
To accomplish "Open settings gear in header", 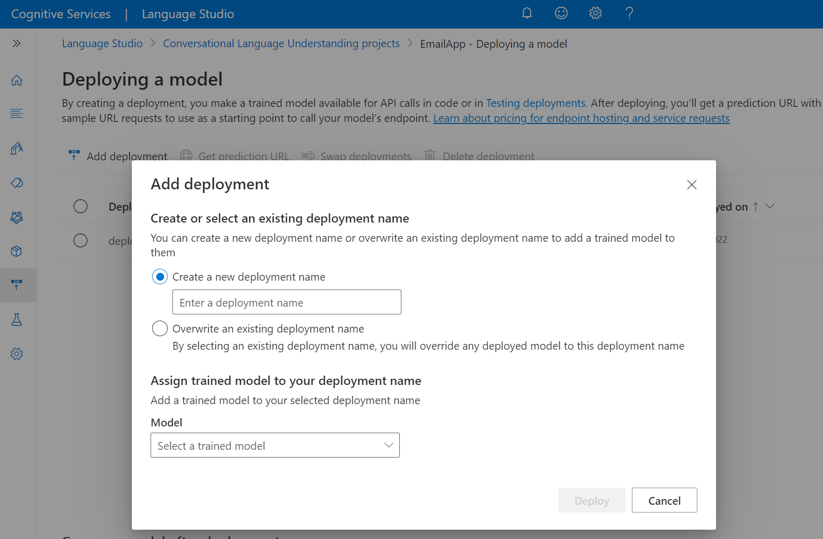I will pos(596,13).
